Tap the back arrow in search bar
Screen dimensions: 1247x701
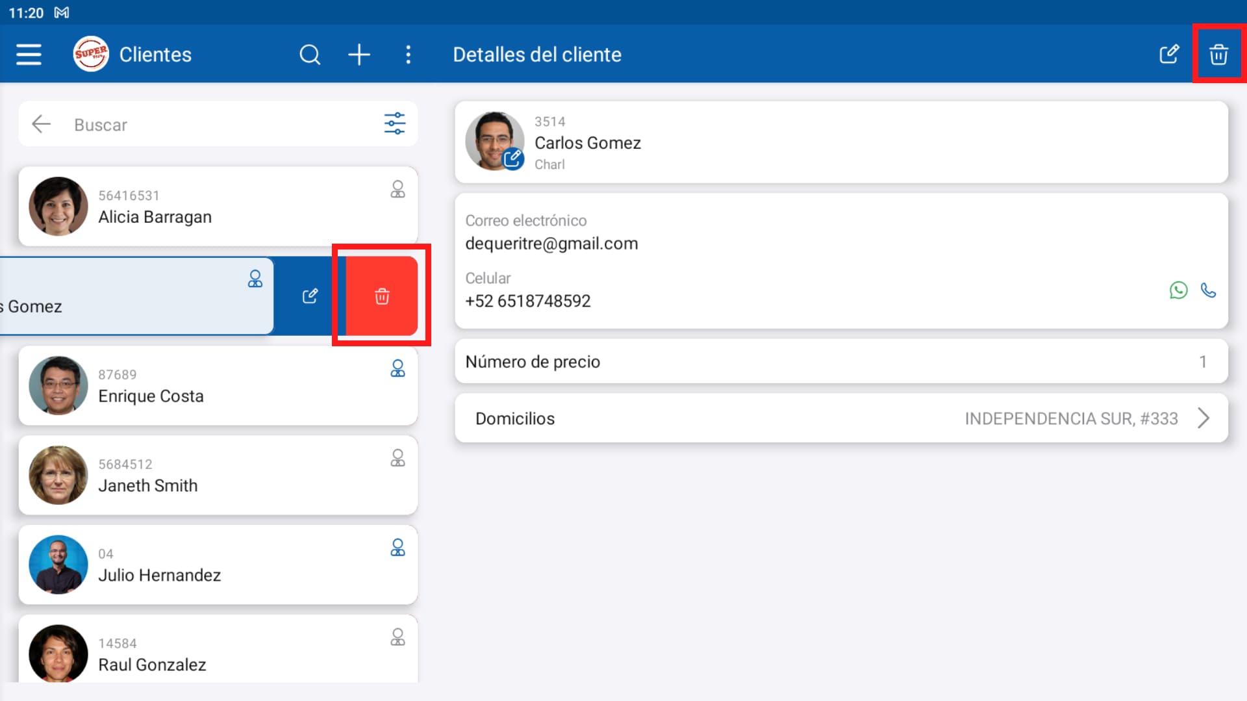42,124
